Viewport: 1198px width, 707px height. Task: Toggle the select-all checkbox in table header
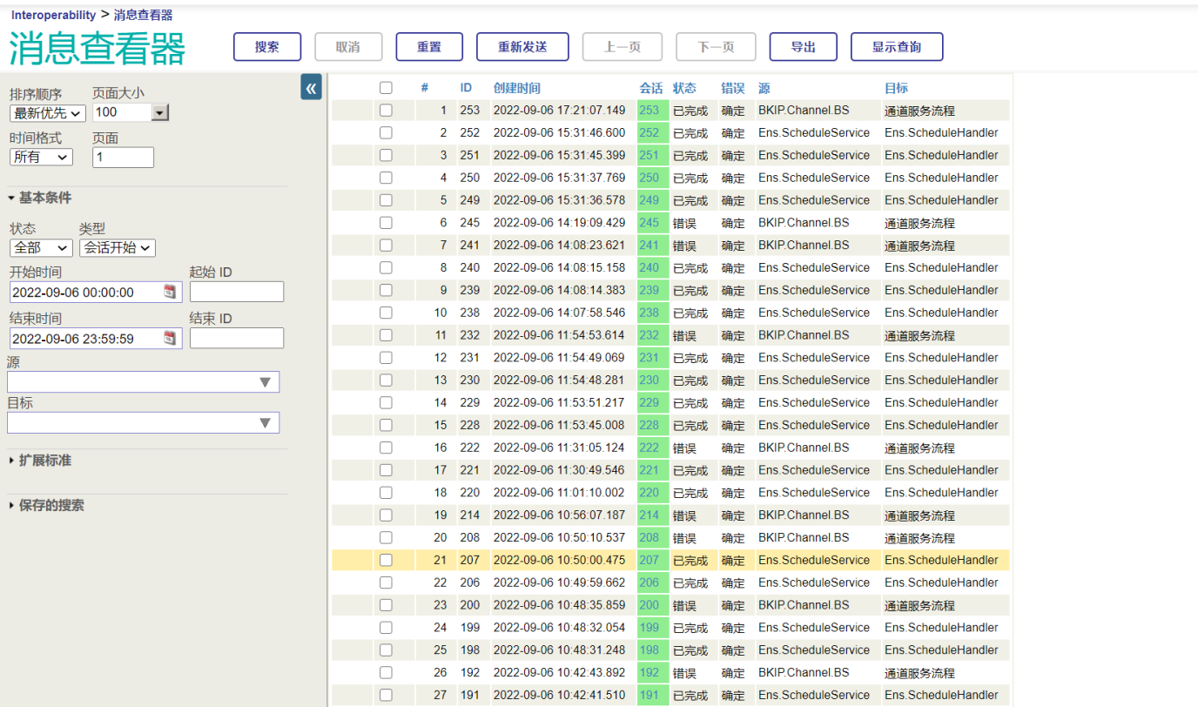click(386, 88)
